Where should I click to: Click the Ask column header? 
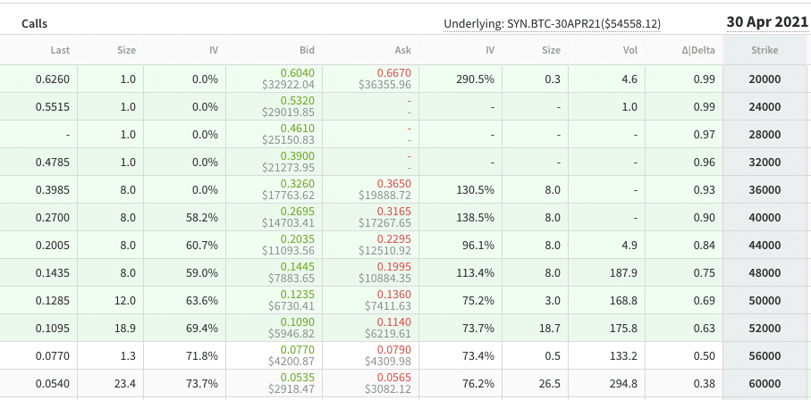(401, 51)
